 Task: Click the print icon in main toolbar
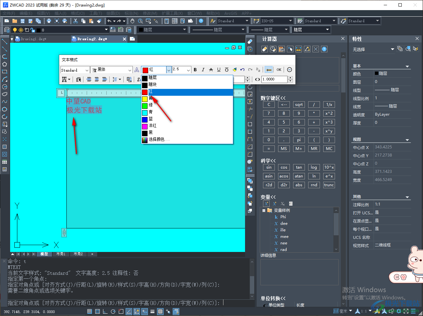[49, 21]
